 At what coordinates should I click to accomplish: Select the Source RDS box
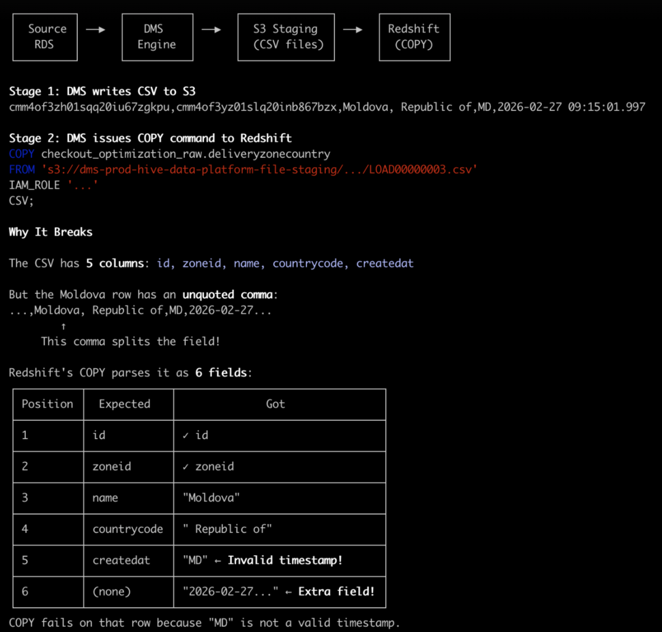(45, 37)
